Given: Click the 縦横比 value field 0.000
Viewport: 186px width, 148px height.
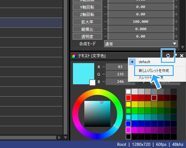Looking at the screenshot, I should 141,29.
